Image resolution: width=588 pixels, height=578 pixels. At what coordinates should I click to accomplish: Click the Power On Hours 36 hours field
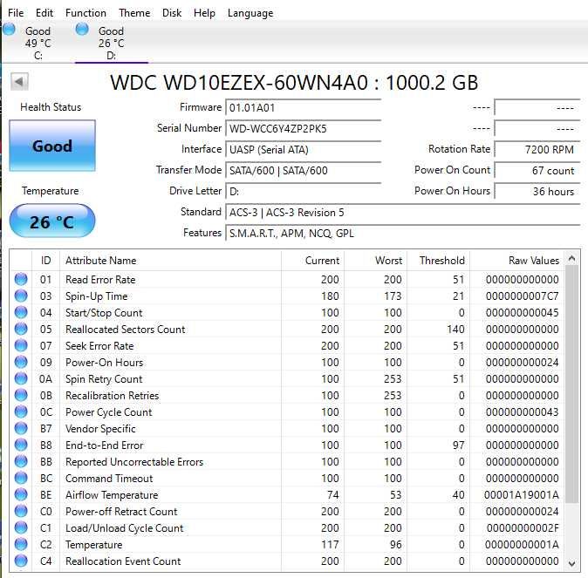pyautogui.click(x=537, y=192)
